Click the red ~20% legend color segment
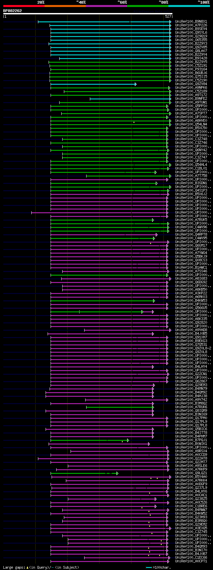Screen dimensions: 213x570 click(x=24, y=6)
